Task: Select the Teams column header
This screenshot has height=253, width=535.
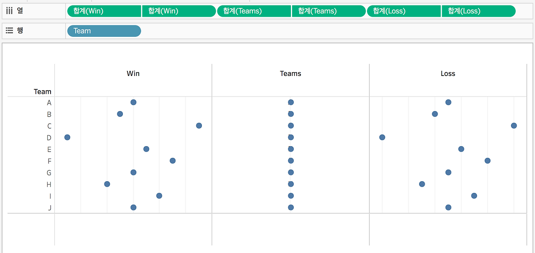Action: (290, 73)
